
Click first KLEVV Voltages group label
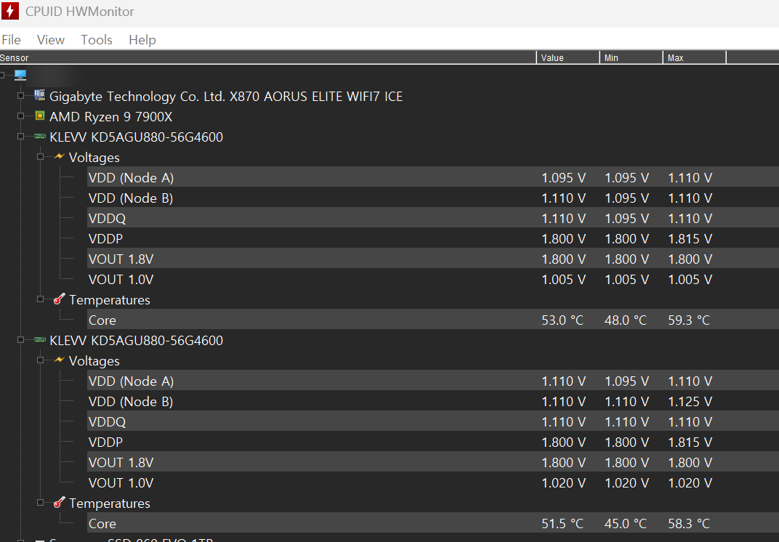pos(94,158)
